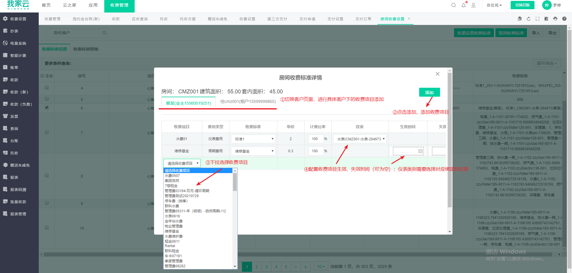Click the refresh icon in tab toolbar

point(529,19)
